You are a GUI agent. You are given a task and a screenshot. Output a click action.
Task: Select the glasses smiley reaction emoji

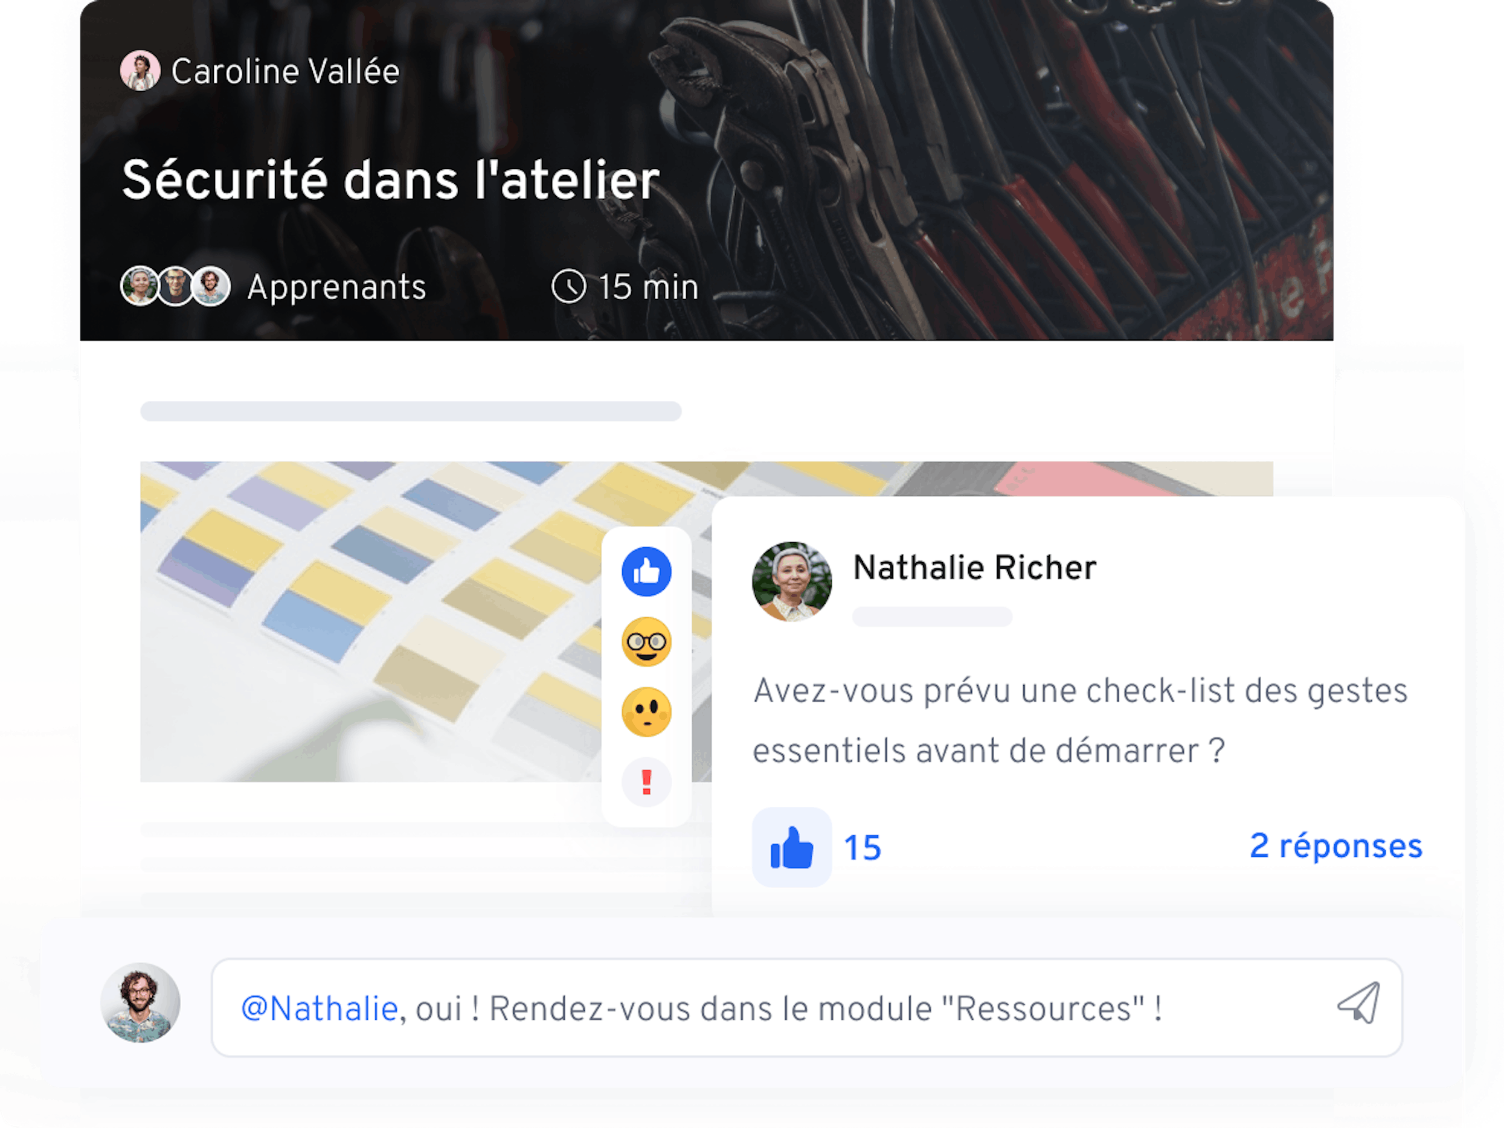[x=646, y=642]
